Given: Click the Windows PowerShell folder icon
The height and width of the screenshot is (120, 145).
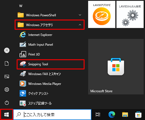Looking at the screenshot, I should click(x=21, y=15).
